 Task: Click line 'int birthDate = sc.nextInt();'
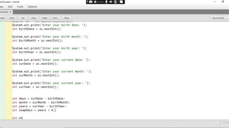coord(37,29)
